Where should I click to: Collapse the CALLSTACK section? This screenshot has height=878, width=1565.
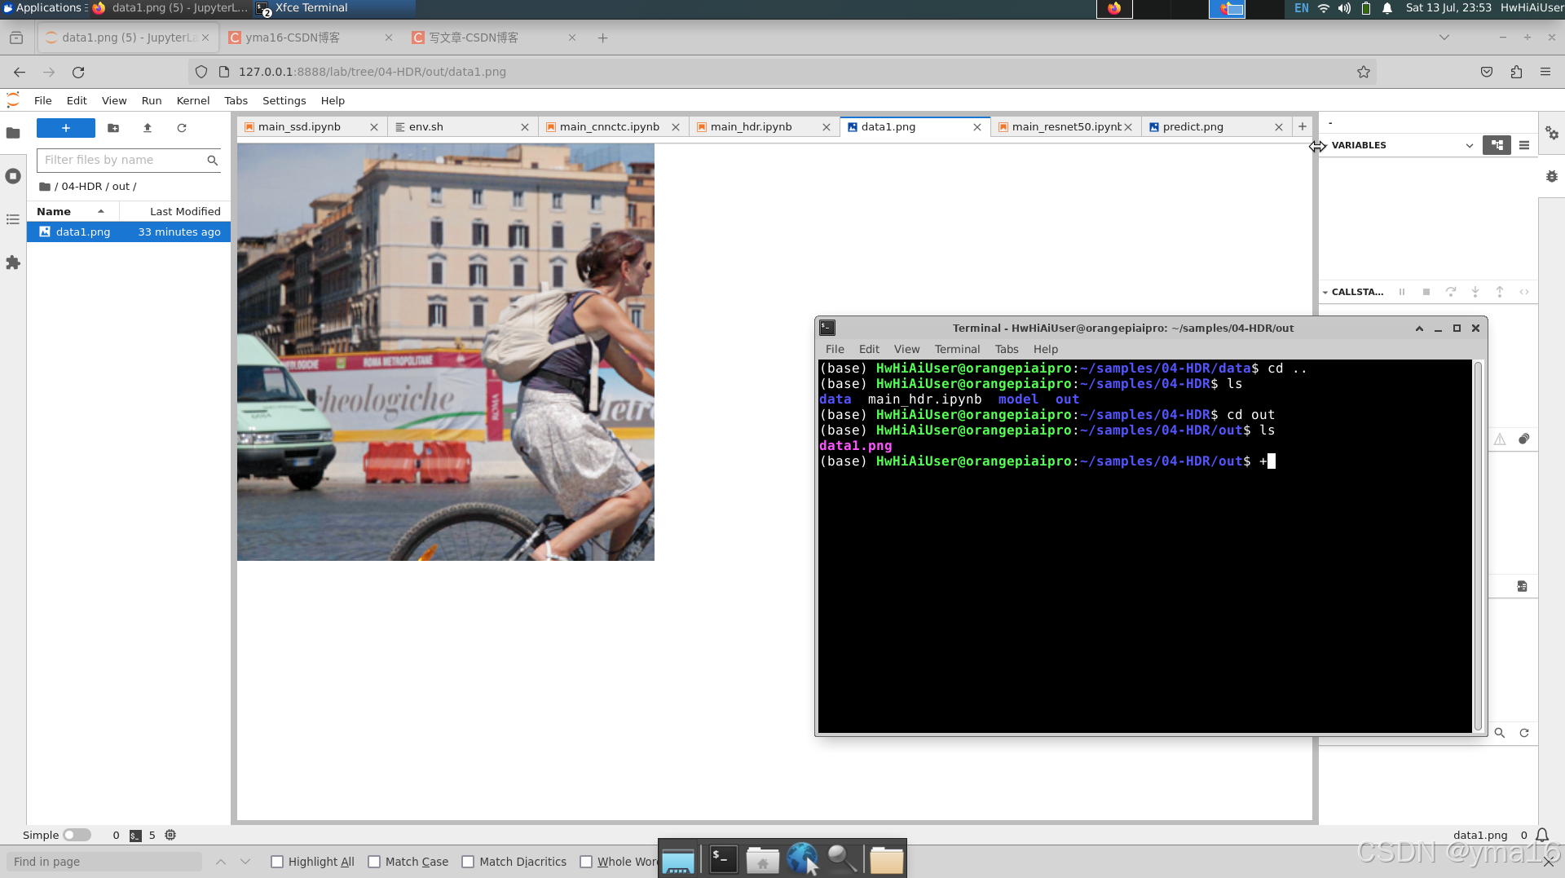tap(1325, 293)
